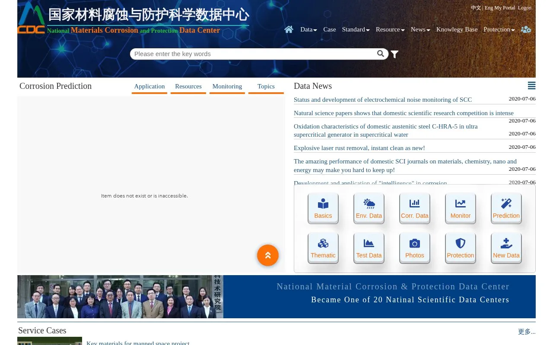Image resolution: width=553 pixels, height=345 pixels.
Task: Open the electrochemical noise monitoring SCC article
Action: [383, 100]
